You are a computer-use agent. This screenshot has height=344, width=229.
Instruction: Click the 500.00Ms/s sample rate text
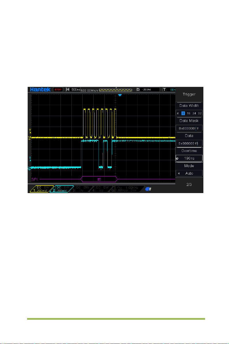pyautogui.click(x=90, y=90)
